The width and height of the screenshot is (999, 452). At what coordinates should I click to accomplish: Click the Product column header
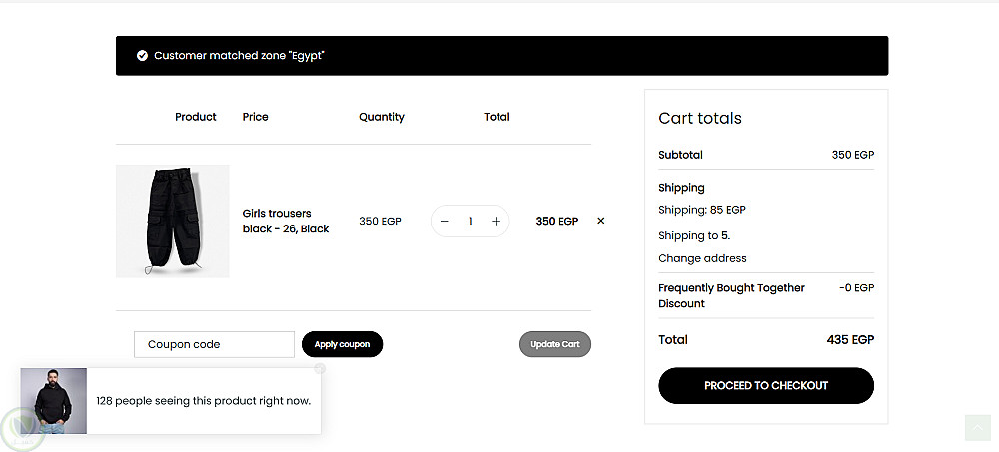coord(196,117)
